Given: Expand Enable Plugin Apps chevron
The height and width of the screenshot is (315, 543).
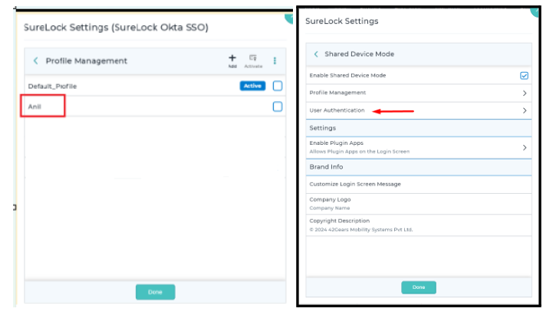Looking at the screenshot, I should coord(525,147).
